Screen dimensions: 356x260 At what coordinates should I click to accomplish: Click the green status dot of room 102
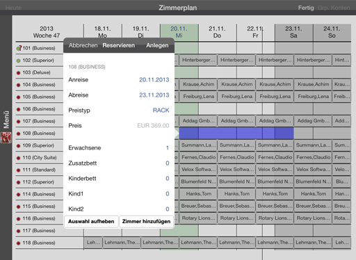pyautogui.click(x=18, y=60)
